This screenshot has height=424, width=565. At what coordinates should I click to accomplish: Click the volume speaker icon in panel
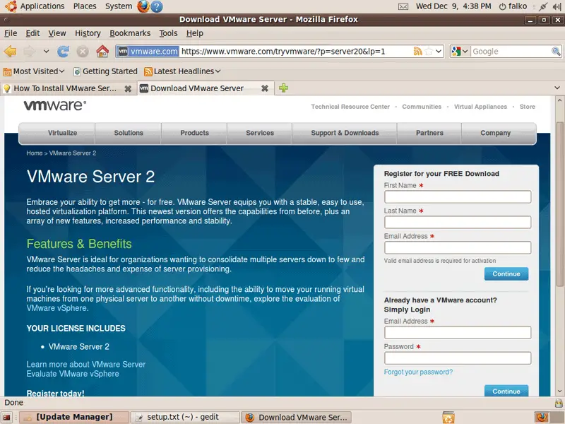point(557,6)
